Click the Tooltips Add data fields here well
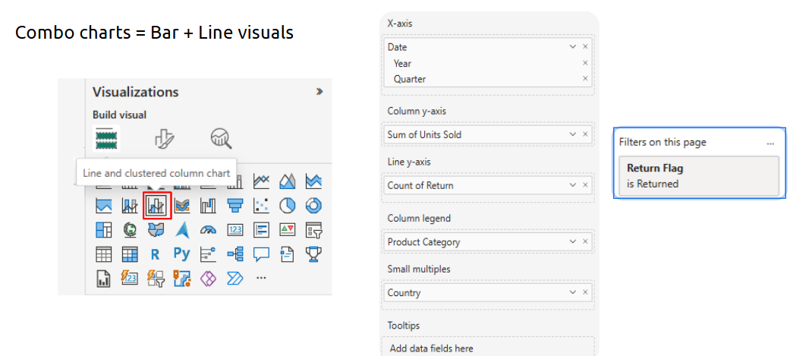790x356 pixels. pos(488,348)
